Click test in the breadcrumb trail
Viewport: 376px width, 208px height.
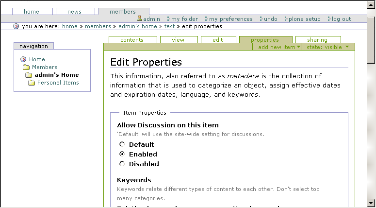point(169,26)
